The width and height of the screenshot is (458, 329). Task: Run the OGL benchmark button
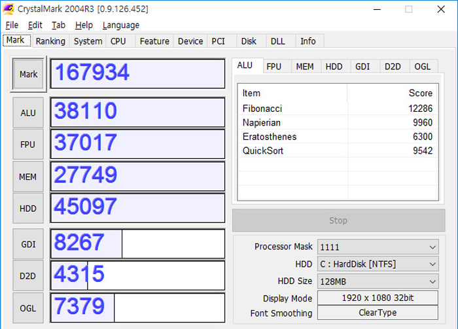click(x=28, y=308)
